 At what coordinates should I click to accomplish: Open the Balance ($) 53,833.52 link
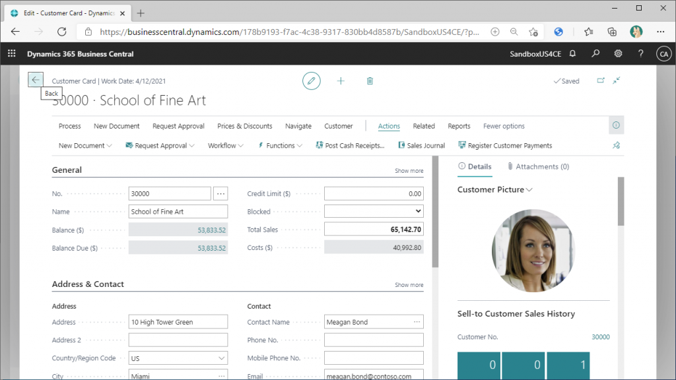[212, 230]
